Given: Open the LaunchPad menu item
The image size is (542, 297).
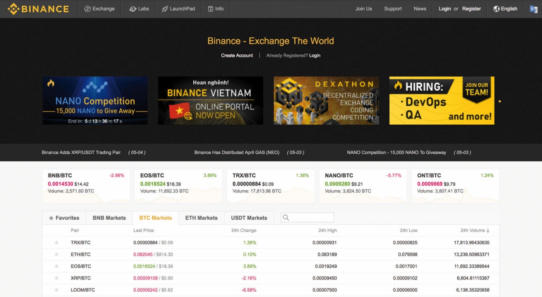Looking at the screenshot, I should click(179, 9).
